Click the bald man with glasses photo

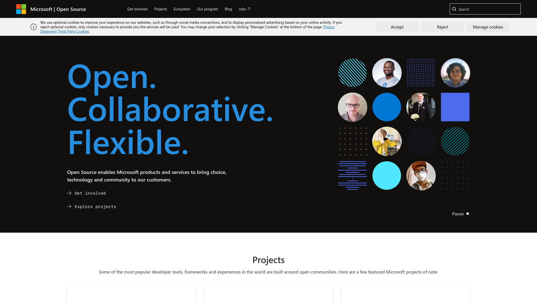[x=352, y=107]
